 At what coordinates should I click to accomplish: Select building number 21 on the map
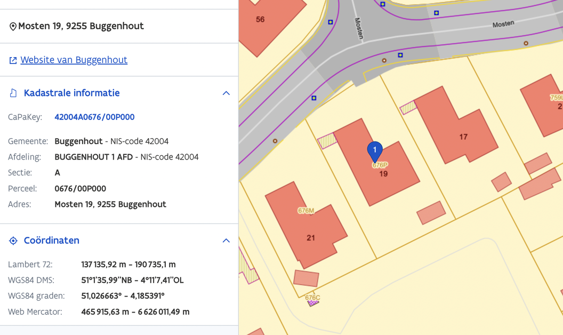[310, 238]
